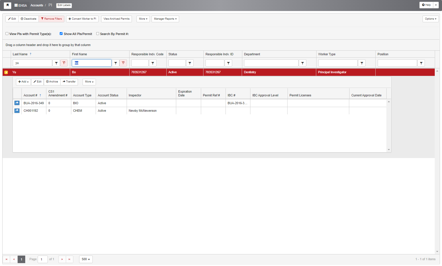Image resolution: width=442 pixels, height=266 pixels.
Task: Clear the First Name filter
Action: [x=123, y=63]
